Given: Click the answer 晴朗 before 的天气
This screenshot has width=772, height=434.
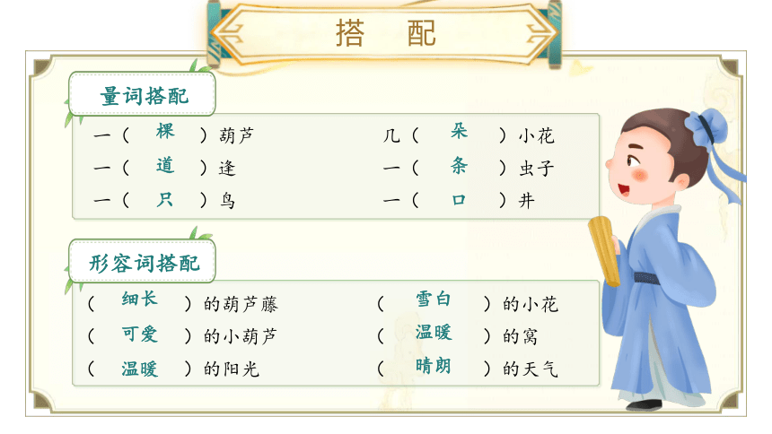Looking at the screenshot, I should point(433,366).
